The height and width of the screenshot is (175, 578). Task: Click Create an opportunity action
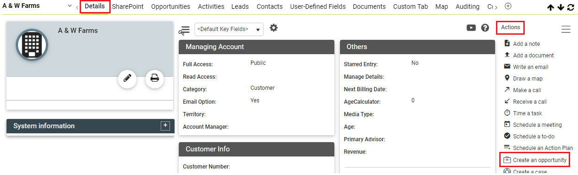click(535, 160)
